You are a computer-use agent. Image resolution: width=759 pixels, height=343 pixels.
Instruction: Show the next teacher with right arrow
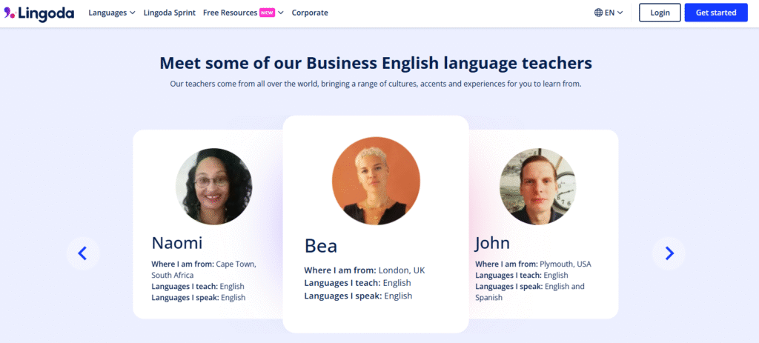tap(669, 253)
